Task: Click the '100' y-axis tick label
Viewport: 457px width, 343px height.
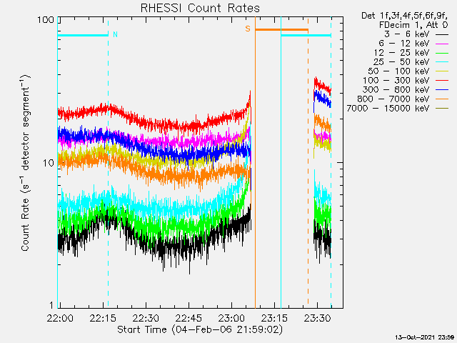Action: pyautogui.click(x=46, y=20)
